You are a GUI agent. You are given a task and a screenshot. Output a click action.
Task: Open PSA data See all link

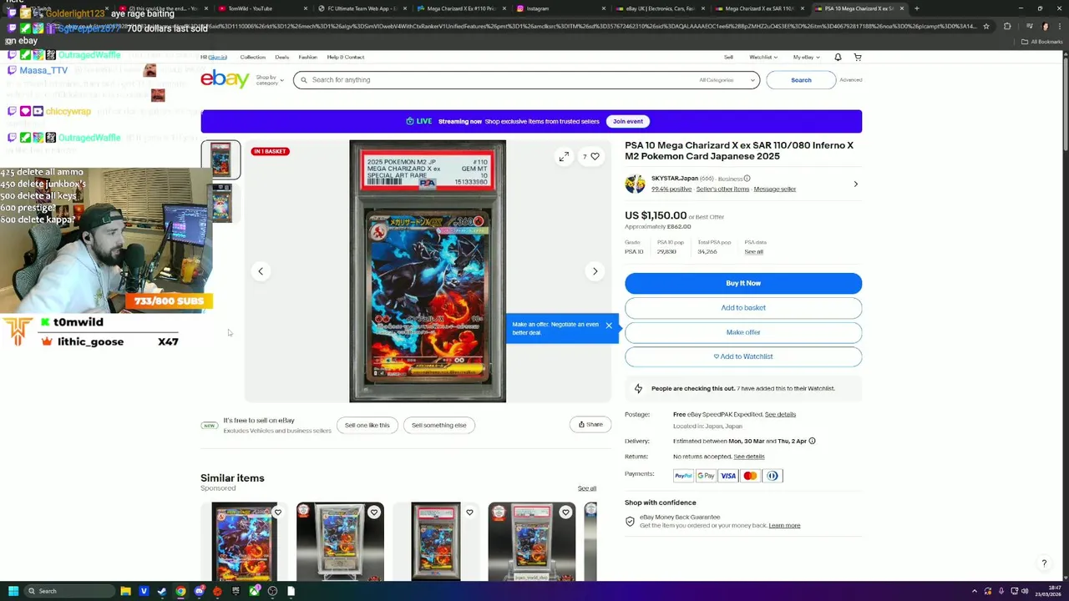coord(753,251)
